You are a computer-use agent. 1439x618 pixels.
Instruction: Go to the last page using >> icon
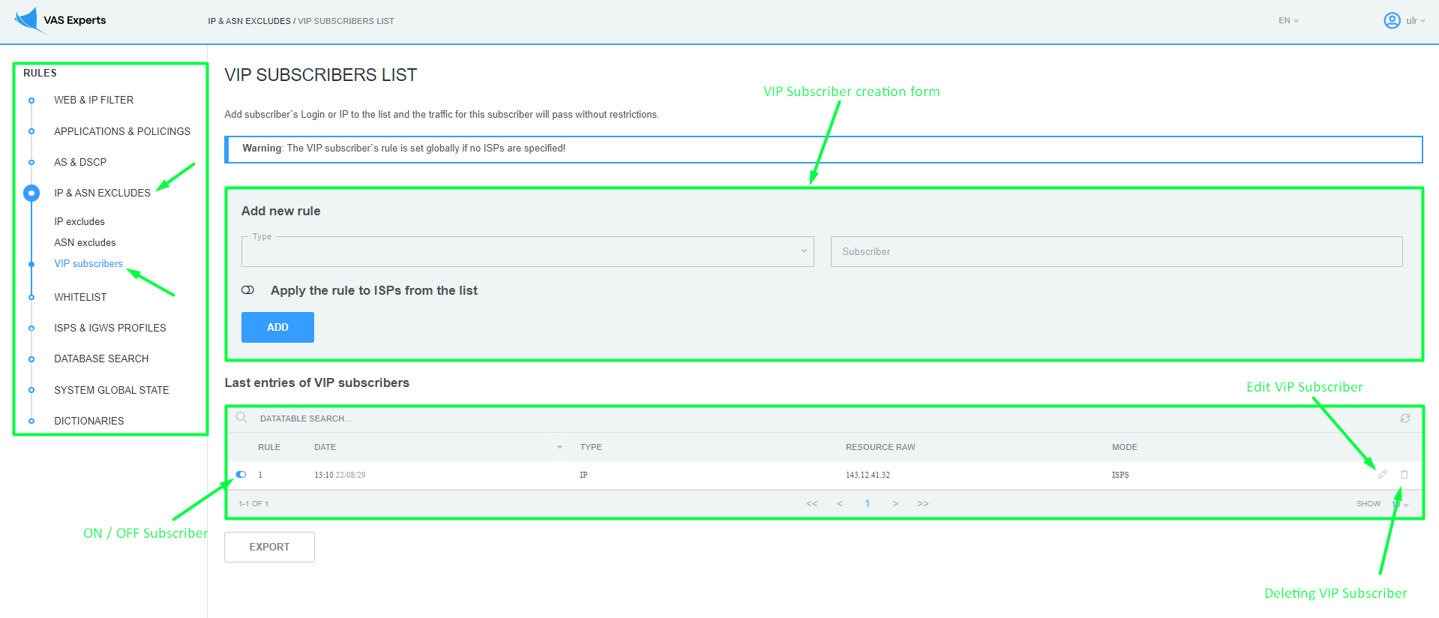tap(923, 504)
